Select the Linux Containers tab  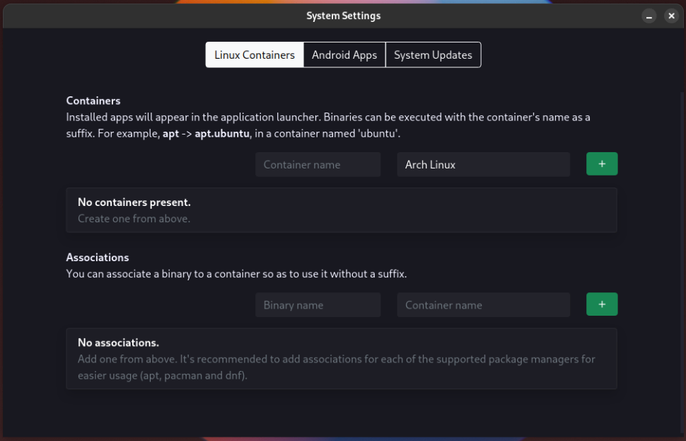point(254,55)
